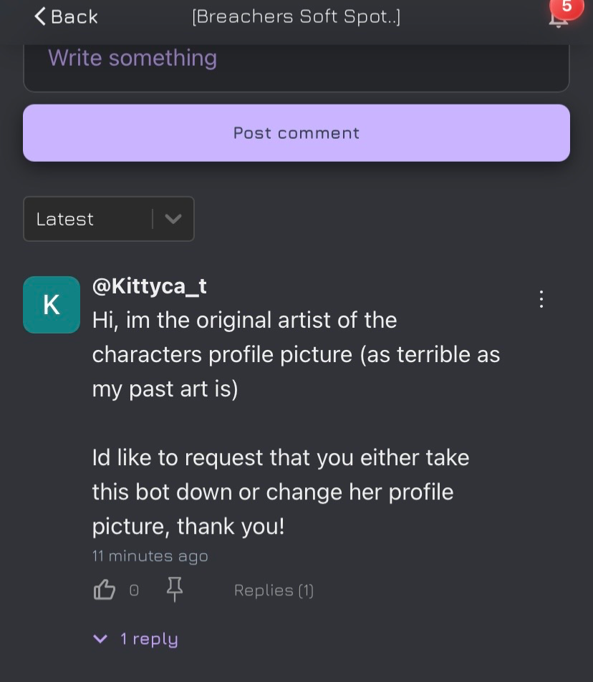The height and width of the screenshot is (682, 593).
Task: Open the three-dot menu on Kittyca_t's comment
Action: (x=541, y=299)
